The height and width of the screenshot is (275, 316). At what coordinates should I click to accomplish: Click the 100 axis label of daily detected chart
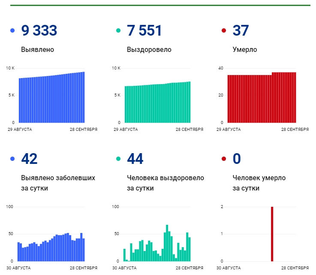[9, 207]
